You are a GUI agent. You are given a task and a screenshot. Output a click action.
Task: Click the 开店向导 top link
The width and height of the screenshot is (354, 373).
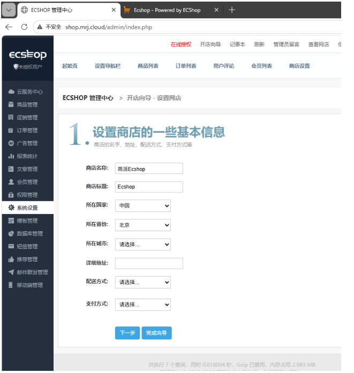coord(210,44)
